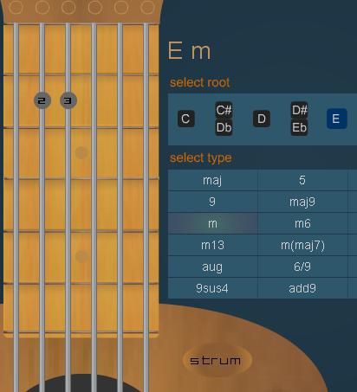This screenshot has width=357, height=392.
Task: Click finger marker 3 on fretboard
Action: click(68, 100)
